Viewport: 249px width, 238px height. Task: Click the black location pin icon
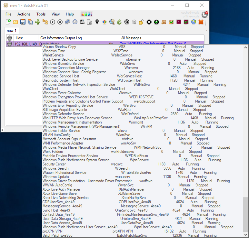click(x=97, y=22)
